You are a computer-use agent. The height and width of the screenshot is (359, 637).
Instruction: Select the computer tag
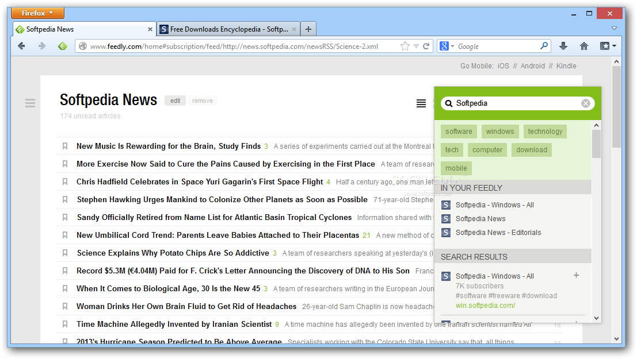click(x=487, y=150)
